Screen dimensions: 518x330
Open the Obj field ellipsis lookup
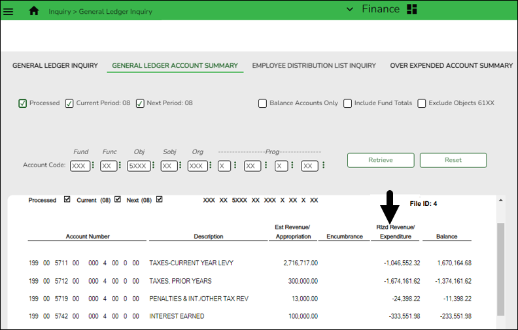tap(153, 165)
